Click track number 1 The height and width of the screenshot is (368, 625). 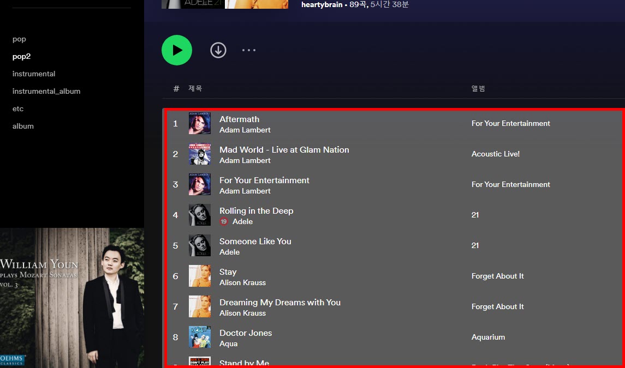tap(175, 123)
